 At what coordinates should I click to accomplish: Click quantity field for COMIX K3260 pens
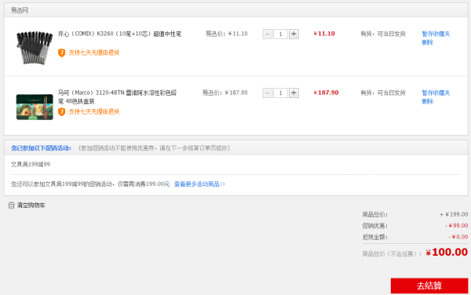[x=280, y=34]
